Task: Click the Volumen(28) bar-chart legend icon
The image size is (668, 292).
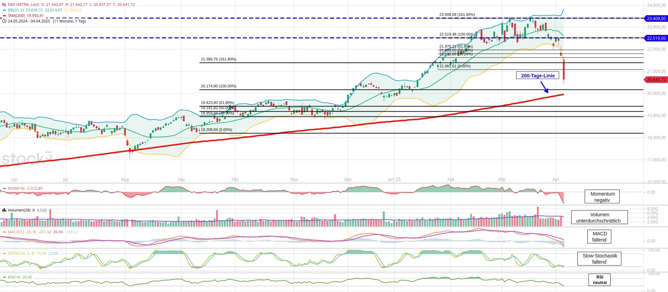Action: click(4, 210)
